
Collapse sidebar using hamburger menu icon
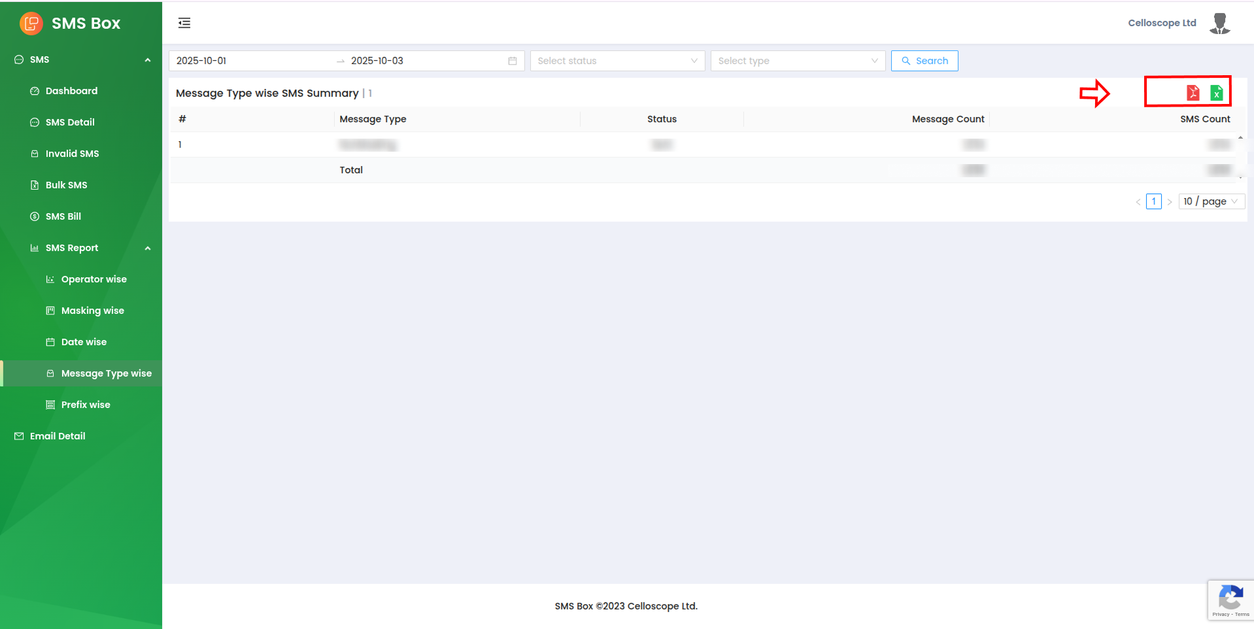[x=184, y=24]
